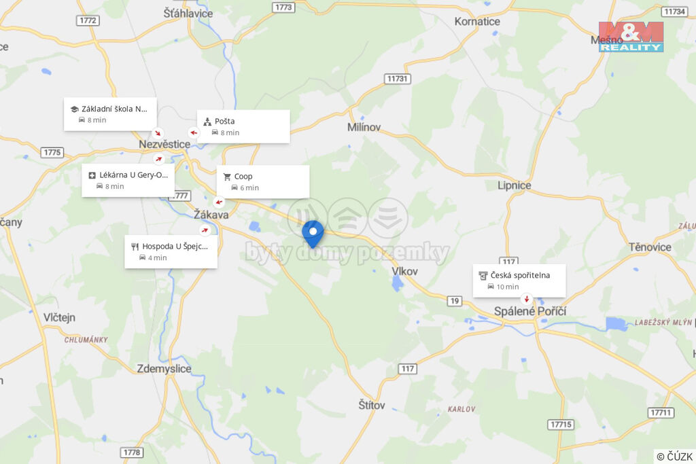Open the Česká spořitelna info card
This screenshot has width=696, height=464.
[519, 281]
